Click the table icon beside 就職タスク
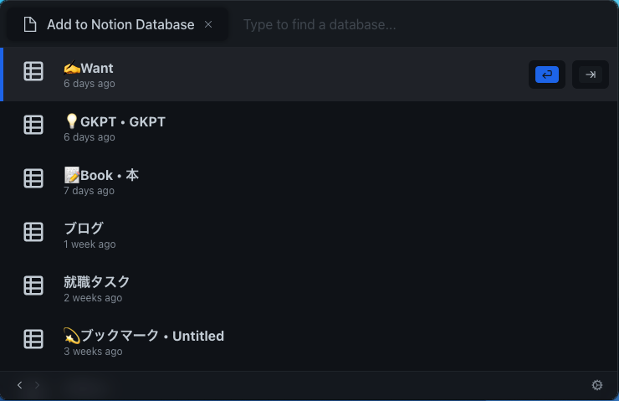Image resolution: width=619 pixels, height=401 pixels. [33, 285]
